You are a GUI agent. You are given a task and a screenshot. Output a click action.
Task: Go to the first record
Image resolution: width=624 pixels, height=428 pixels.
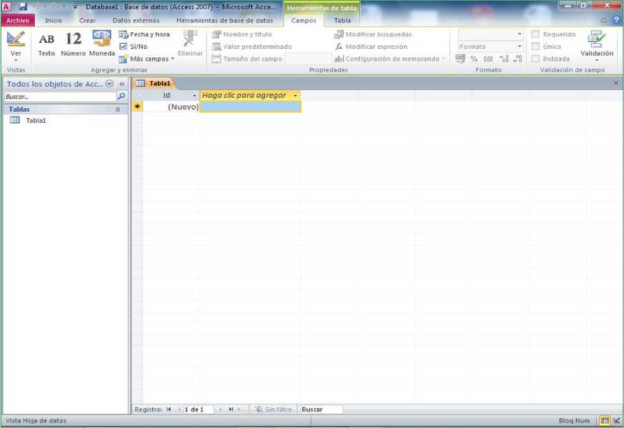click(x=169, y=409)
